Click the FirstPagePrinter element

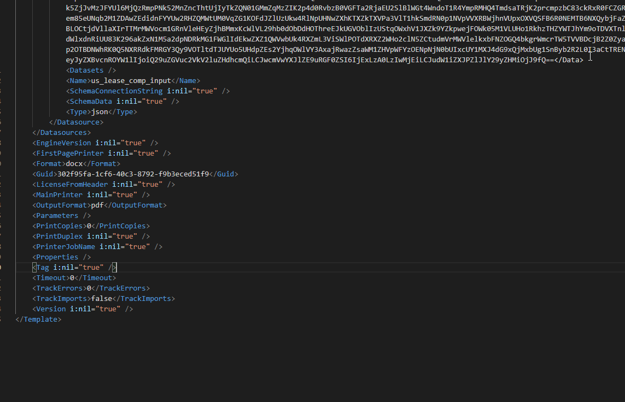[102, 153]
